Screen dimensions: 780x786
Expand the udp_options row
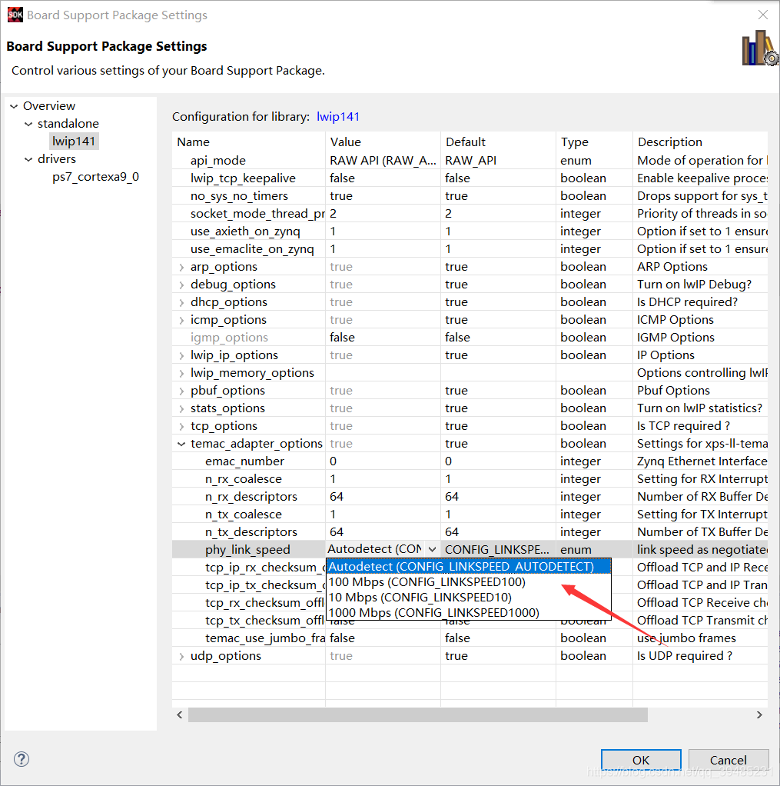181,657
